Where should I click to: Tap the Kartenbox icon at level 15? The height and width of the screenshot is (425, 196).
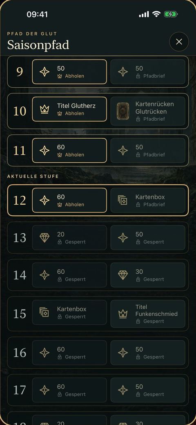coord(45,312)
